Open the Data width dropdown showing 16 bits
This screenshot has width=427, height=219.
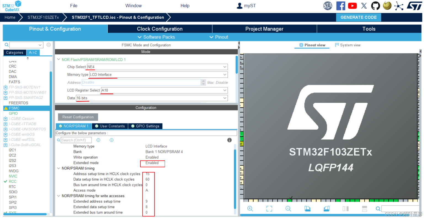click(x=152, y=98)
